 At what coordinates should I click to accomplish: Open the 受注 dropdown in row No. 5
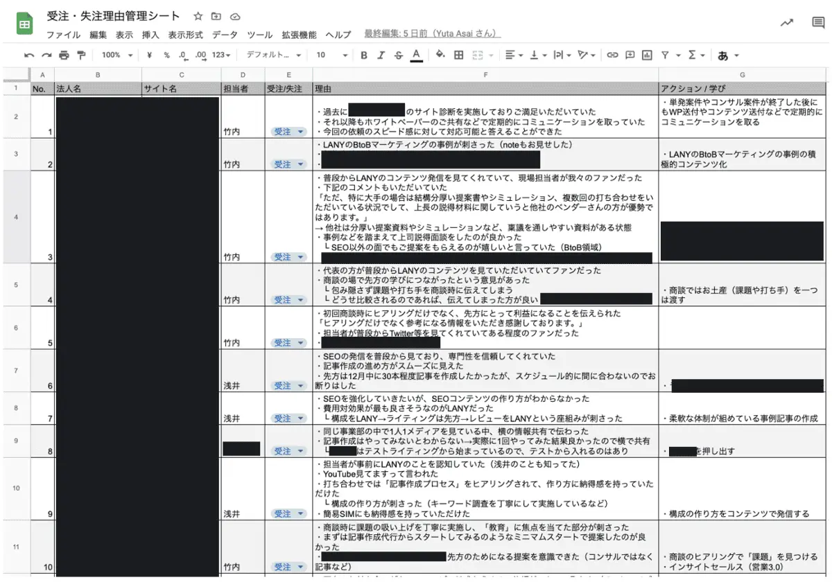pos(288,343)
